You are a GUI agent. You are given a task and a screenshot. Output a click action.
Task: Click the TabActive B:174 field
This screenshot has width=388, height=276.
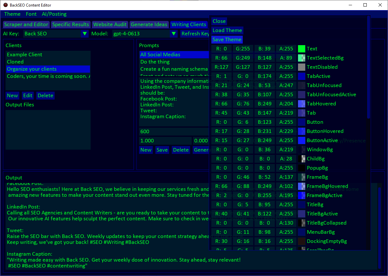265,76
